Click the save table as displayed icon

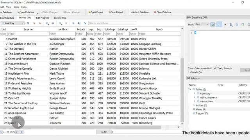(x=47, y=23)
